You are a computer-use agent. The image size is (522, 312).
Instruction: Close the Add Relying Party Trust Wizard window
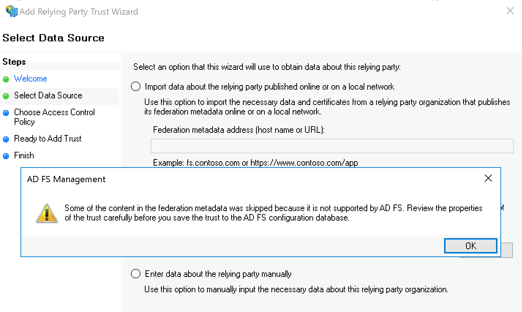510,11
